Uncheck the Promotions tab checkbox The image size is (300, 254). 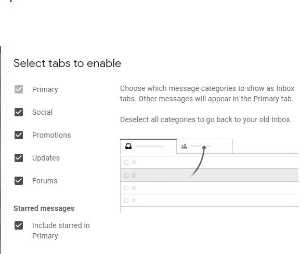19,135
